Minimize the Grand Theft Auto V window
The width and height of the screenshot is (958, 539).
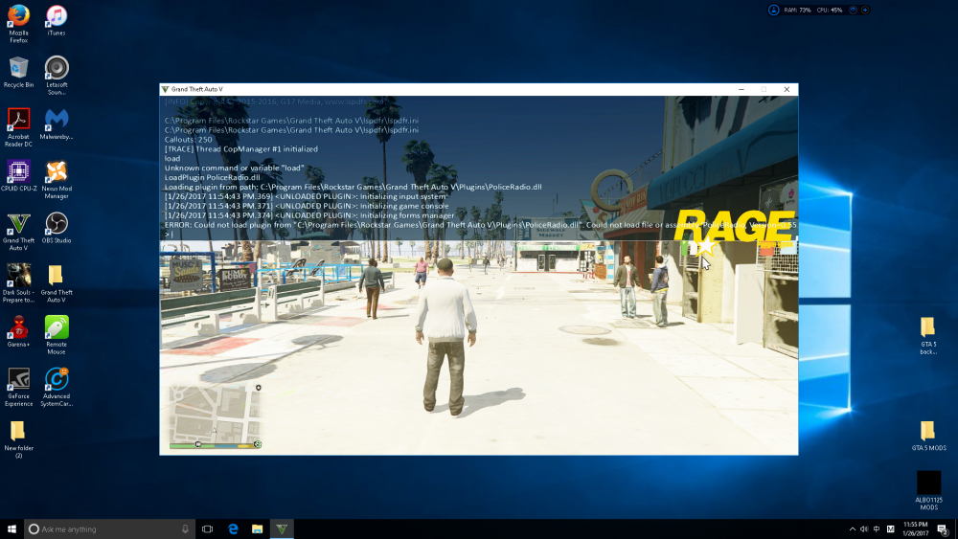(x=741, y=89)
